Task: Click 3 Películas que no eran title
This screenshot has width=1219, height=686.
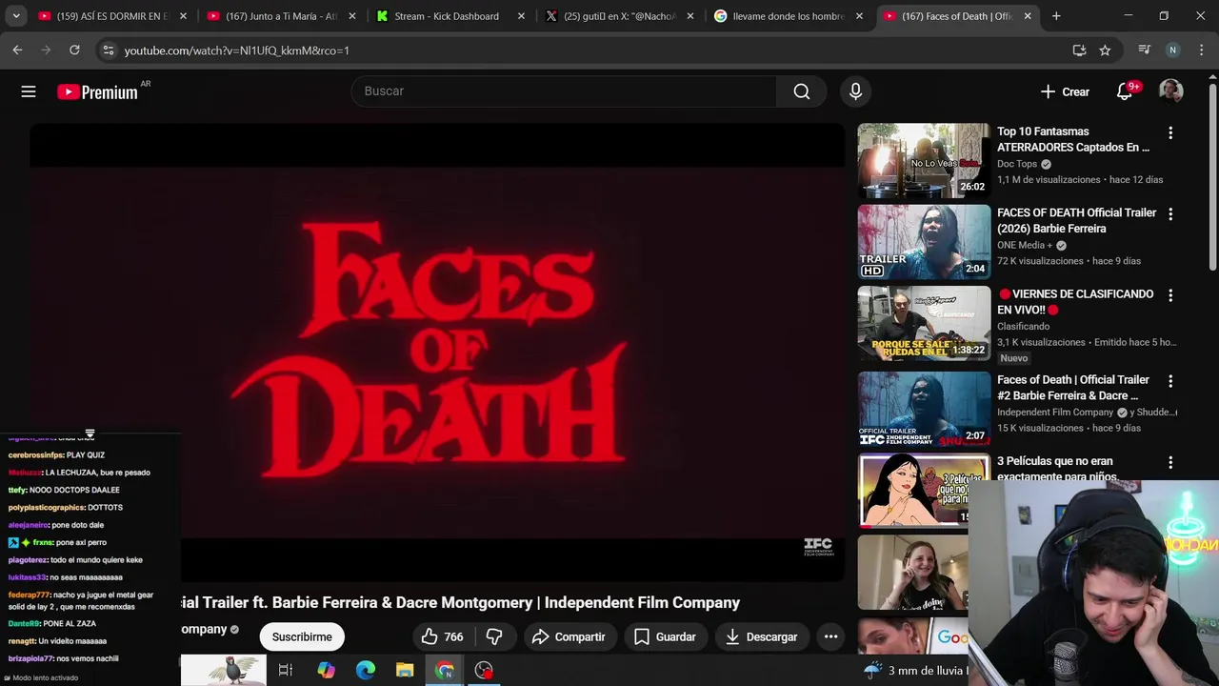Action: (1059, 469)
